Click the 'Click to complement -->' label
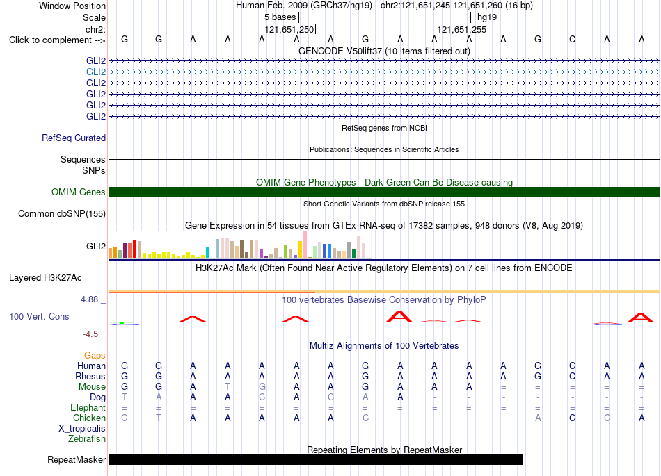Image resolution: width=661 pixels, height=476 pixels. (x=57, y=40)
